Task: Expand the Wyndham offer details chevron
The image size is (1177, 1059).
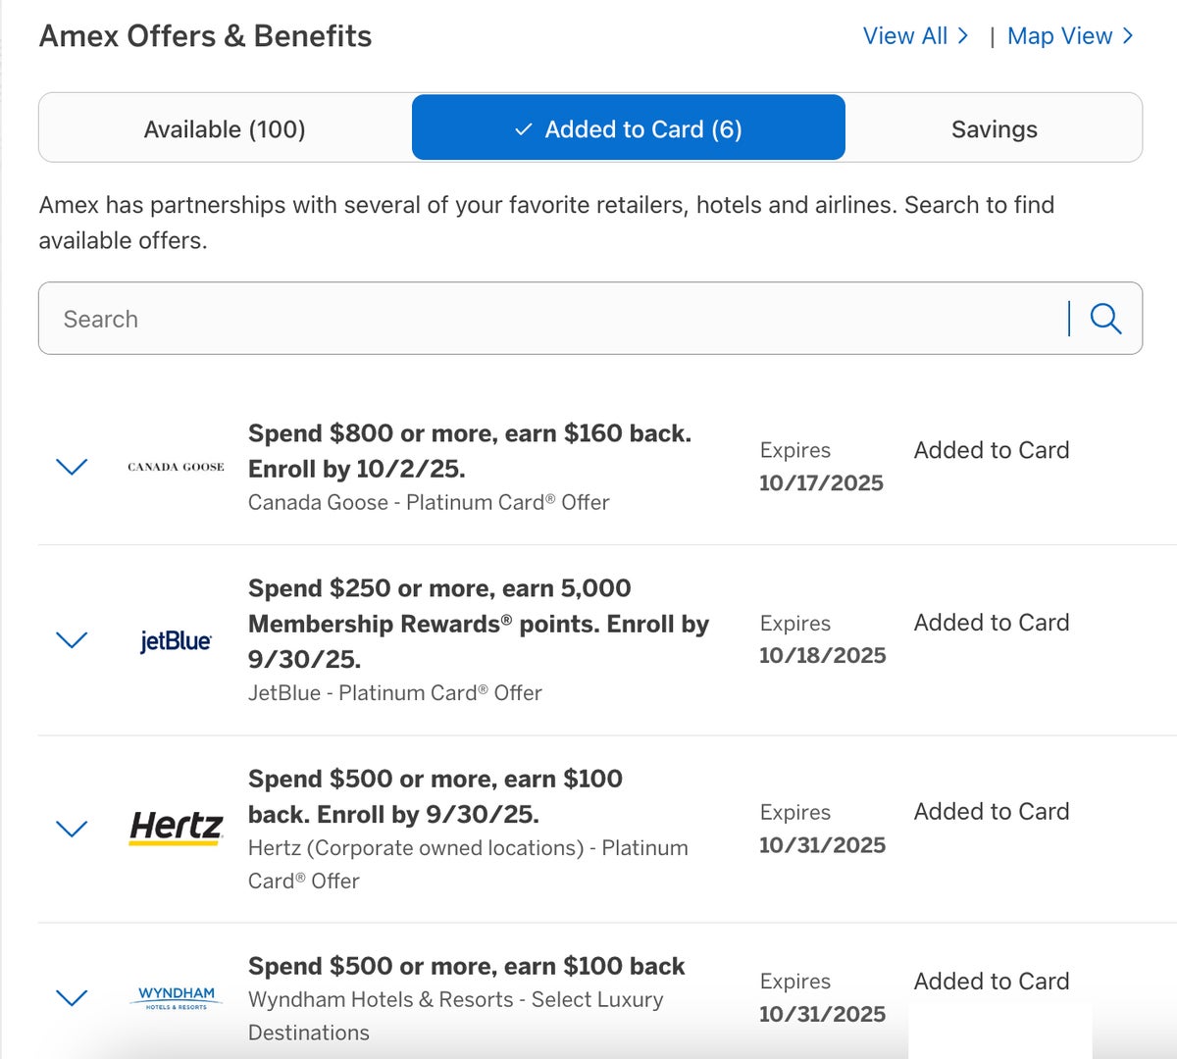Action: click(73, 998)
